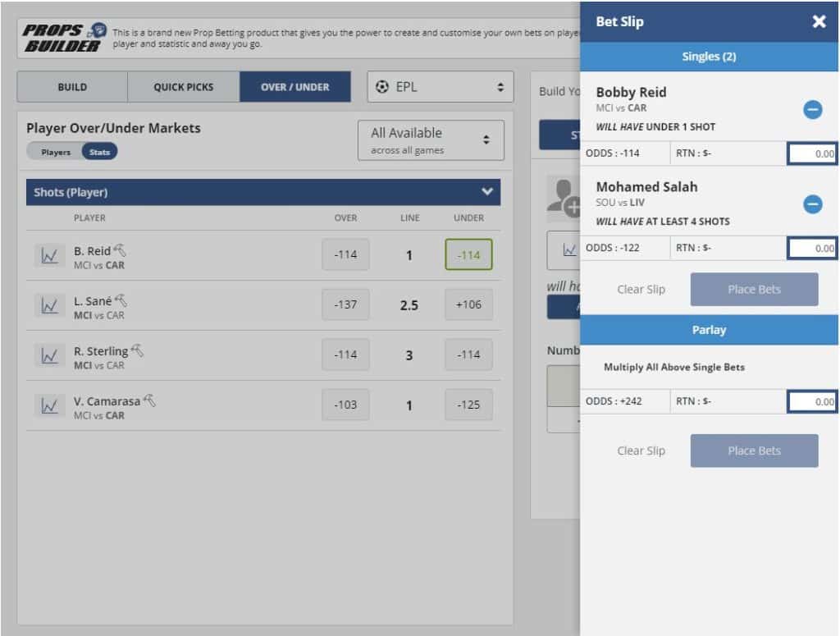Open the EPL league dropdown
Image resolution: width=840 pixels, height=636 pixels.
pyautogui.click(x=441, y=87)
